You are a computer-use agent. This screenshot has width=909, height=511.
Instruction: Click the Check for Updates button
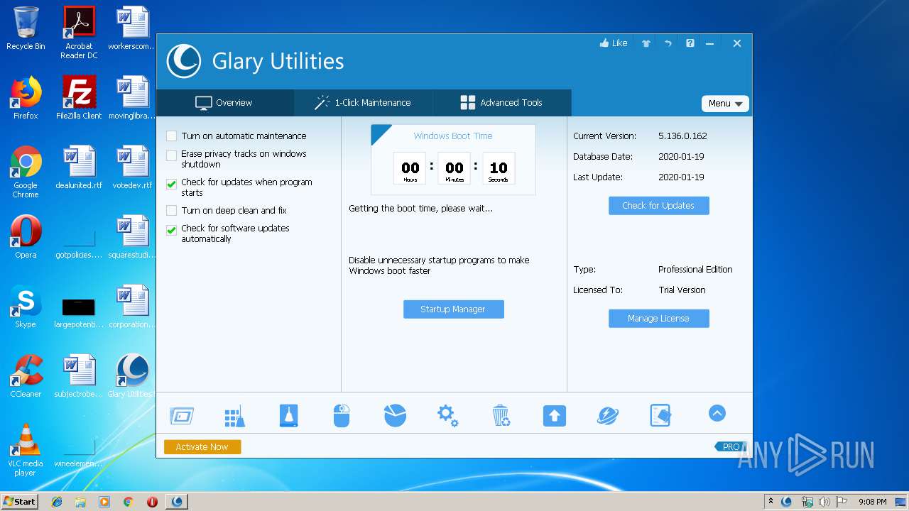(658, 206)
